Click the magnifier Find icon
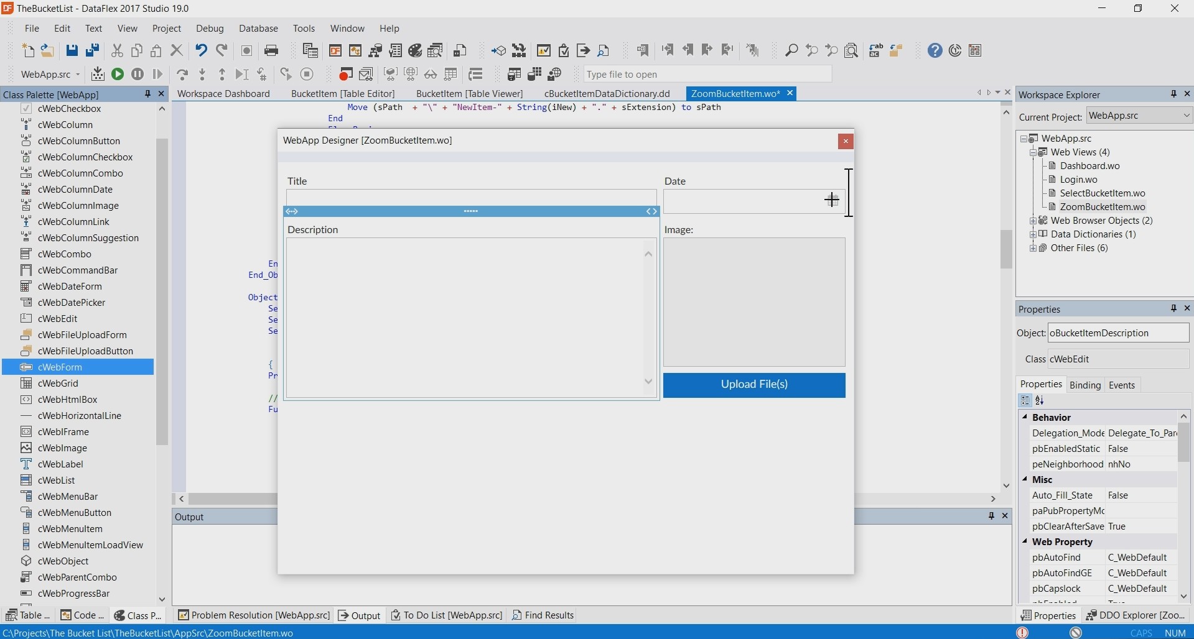The height and width of the screenshot is (639, 1194). coord(791,51)
